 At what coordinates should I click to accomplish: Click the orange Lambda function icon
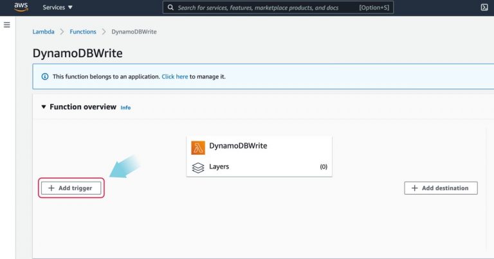198,148
